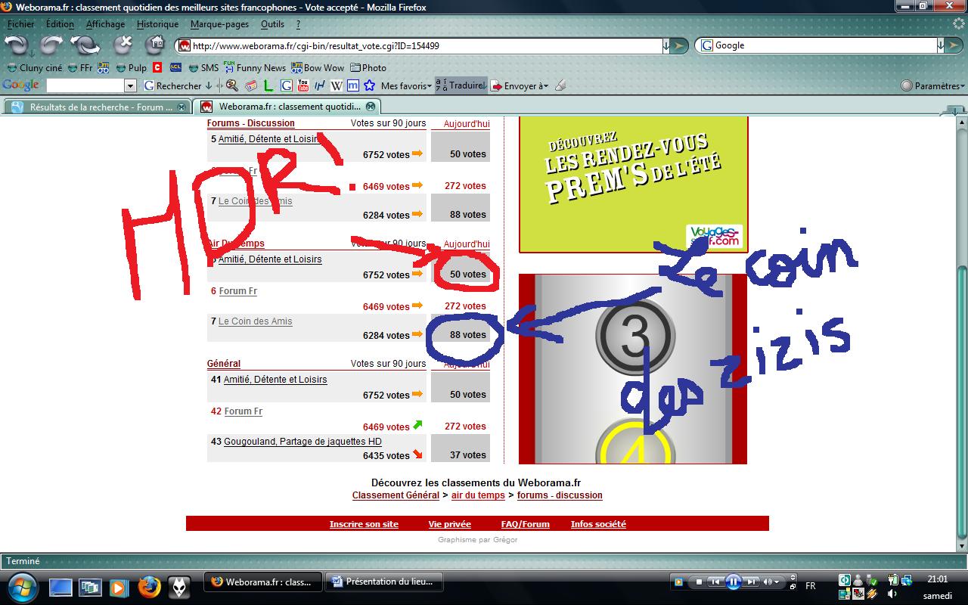The height and width of the screenshot is (605, 968).
Task: Open the FAQ/Forum footer link
Action: (x=525, y=524)
